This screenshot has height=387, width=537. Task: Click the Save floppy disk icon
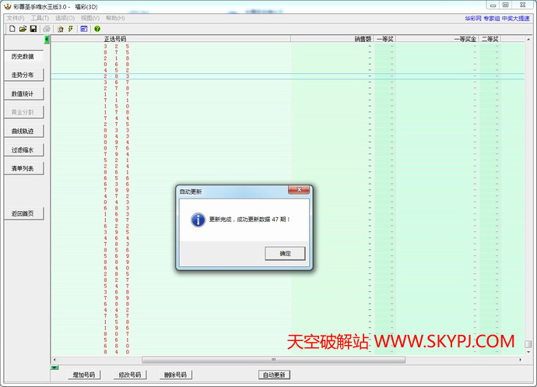point(33,29)
